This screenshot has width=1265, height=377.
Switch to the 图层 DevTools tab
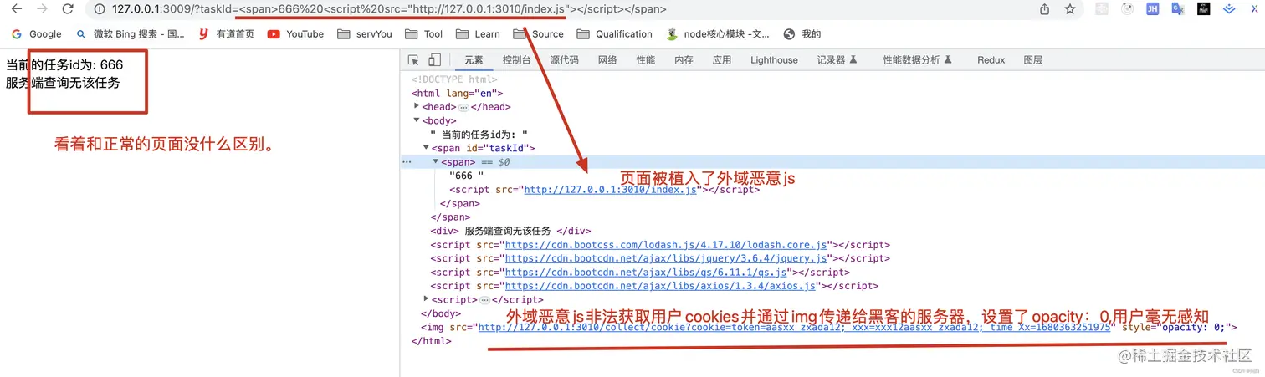click(x=1033, y=60)
